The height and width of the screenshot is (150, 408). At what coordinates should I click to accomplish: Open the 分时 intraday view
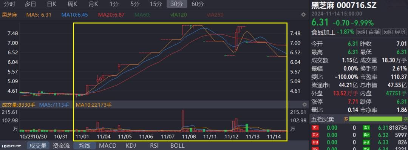(9, 4)
